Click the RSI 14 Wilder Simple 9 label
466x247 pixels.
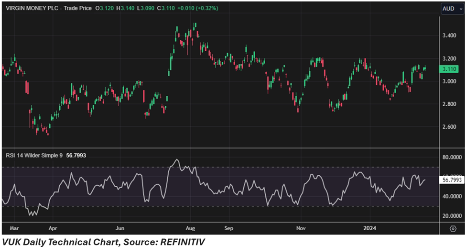(x=34, y=156)
